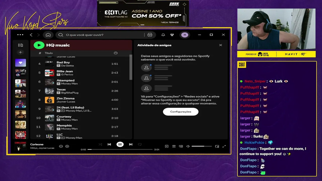Mute with the speaker icon

(188, 146)
